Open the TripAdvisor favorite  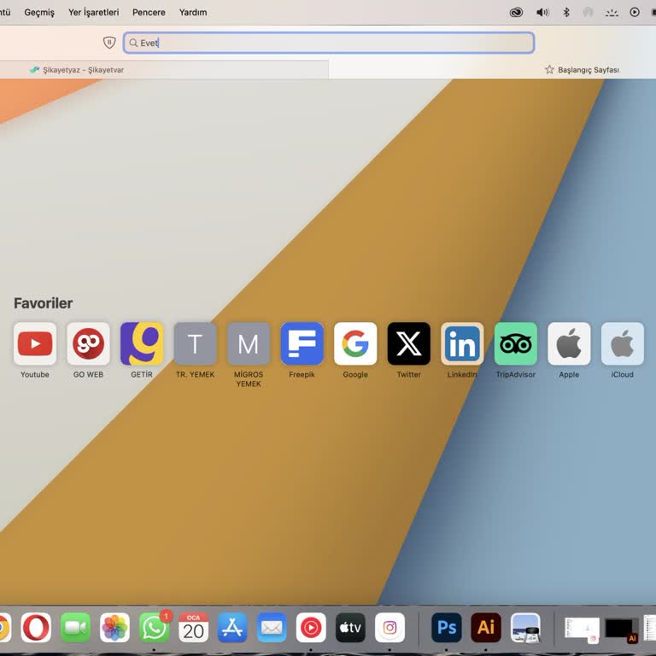[x=515, y=343]
